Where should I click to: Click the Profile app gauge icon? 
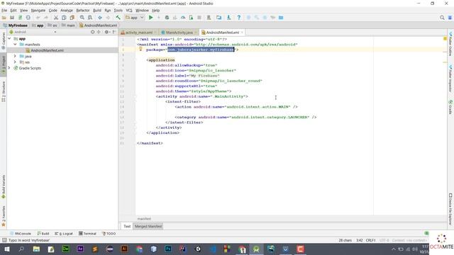point(183,18)
